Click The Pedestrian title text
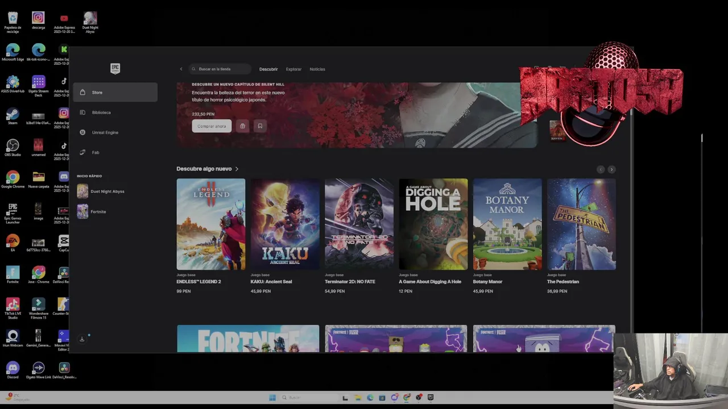 [563, 282]
